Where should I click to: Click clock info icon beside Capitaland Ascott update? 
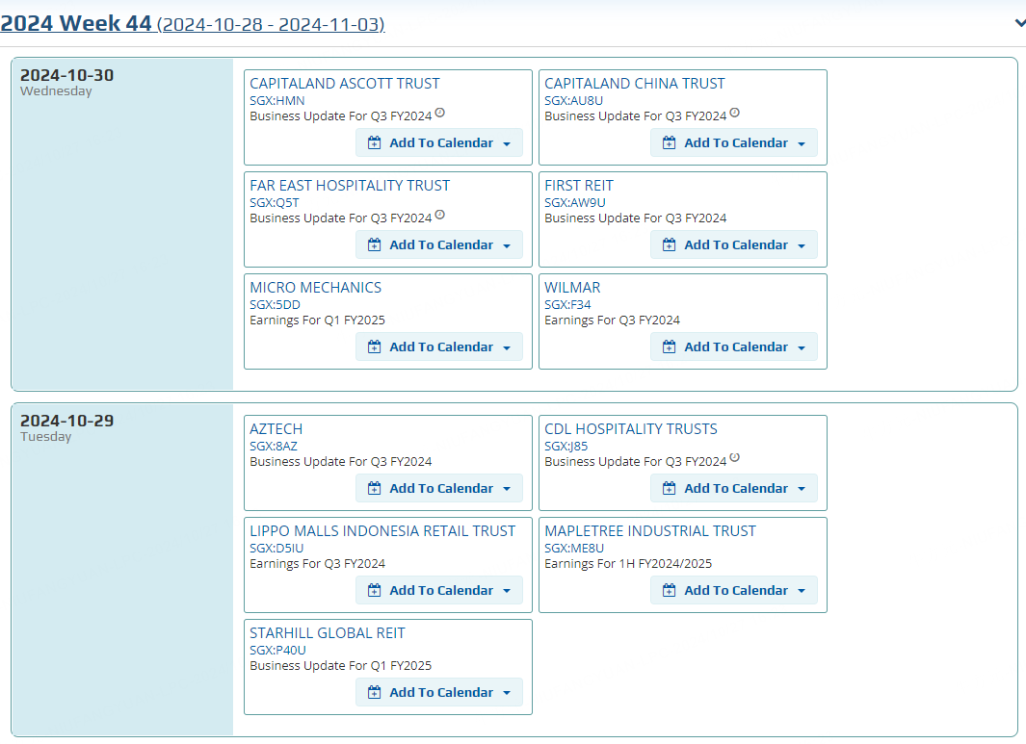tap(439, 113)
